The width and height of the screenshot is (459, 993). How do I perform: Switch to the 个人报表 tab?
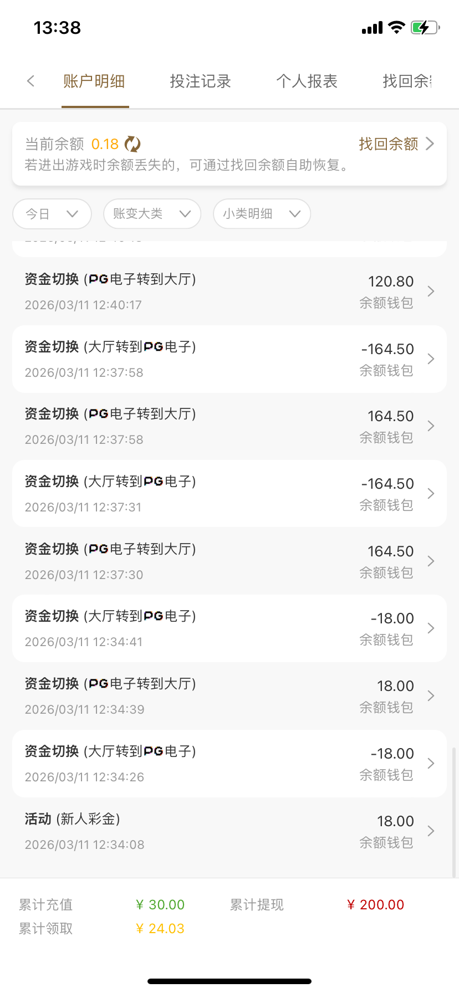(307, 81)
